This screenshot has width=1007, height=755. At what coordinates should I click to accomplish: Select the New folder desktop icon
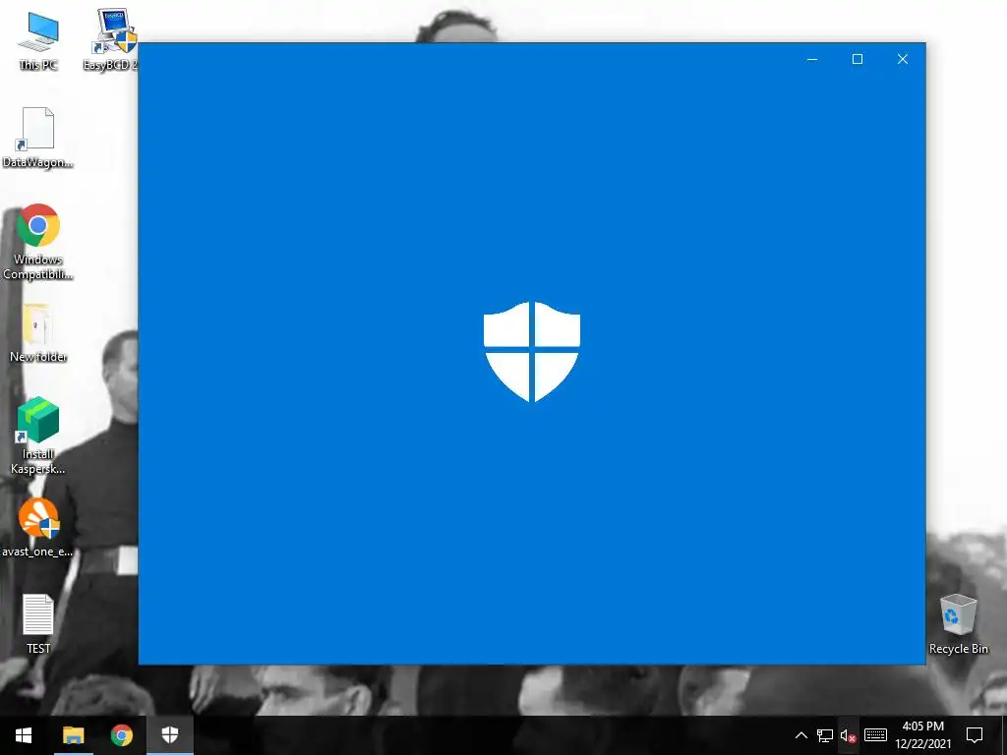38,334
